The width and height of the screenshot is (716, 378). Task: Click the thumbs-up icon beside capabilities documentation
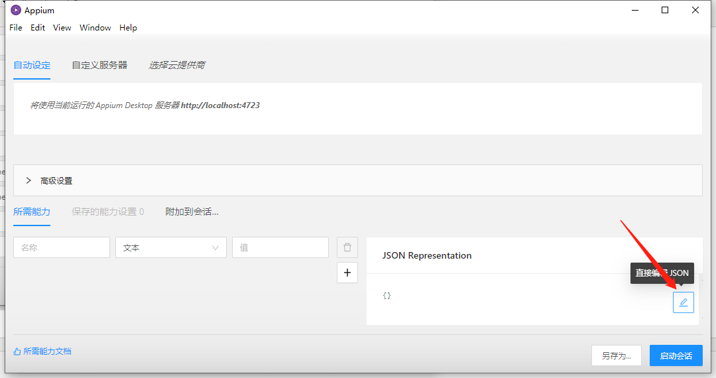pyautogui.click(x=17, y=351)
